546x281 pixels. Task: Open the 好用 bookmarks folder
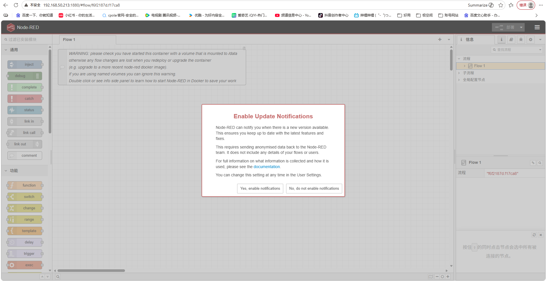point(404,15)
